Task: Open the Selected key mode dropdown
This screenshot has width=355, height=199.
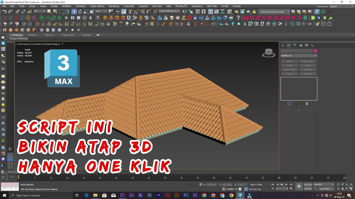Action: click(x=324, y=184)
